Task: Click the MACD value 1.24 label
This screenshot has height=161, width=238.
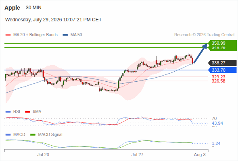Action: pyautogui.click(x=216, y=143)
